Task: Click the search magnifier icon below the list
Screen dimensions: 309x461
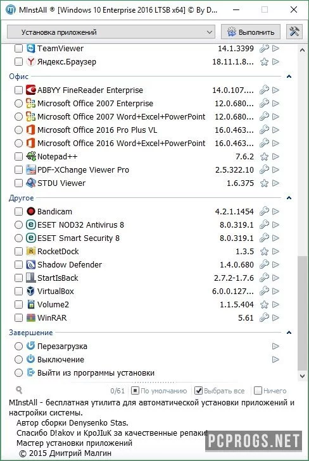Action: pyautogui.click(x=19, y=390)
